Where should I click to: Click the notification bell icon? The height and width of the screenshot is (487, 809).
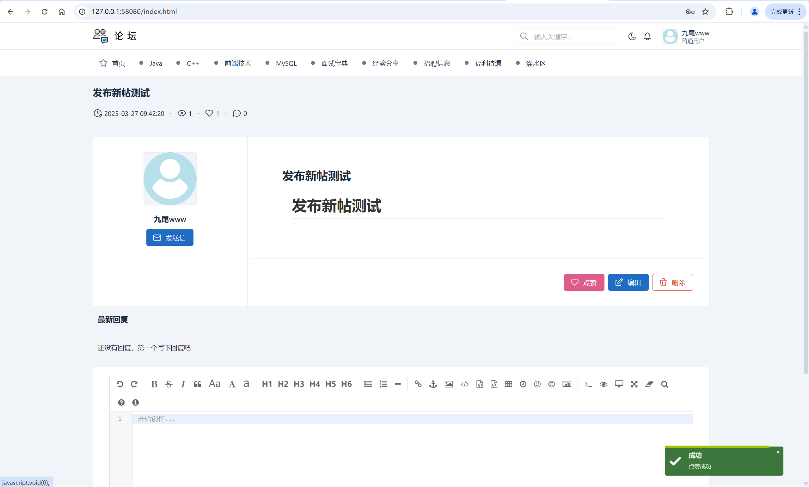coord(647,36)
